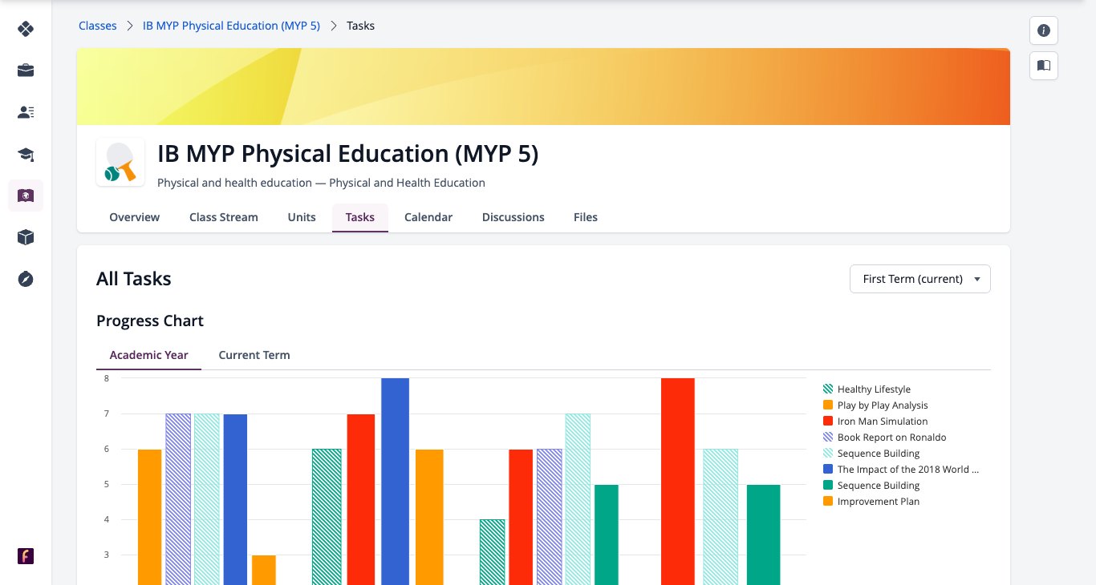Select the highlighted classes icon in sidebar
1096x585 pixels.
click(26, 196)
